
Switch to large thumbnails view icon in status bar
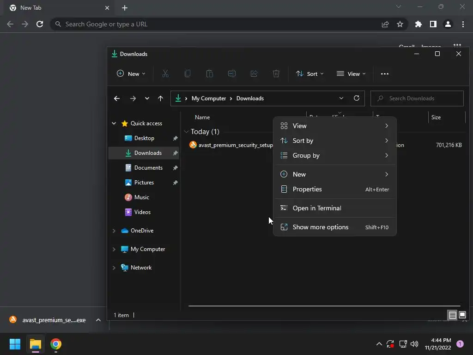tap(462, 315)
